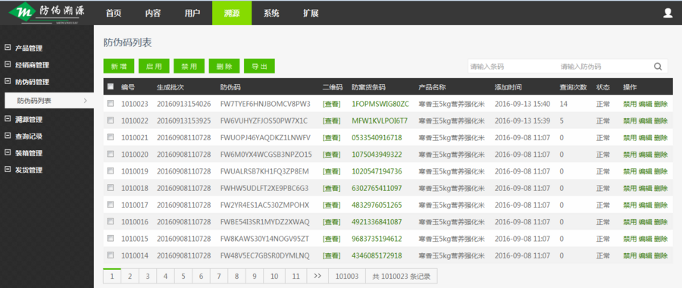Viewport: 682px width, 288px height.
Task: Check the row 1010015 checkbox
Action: 111,239
